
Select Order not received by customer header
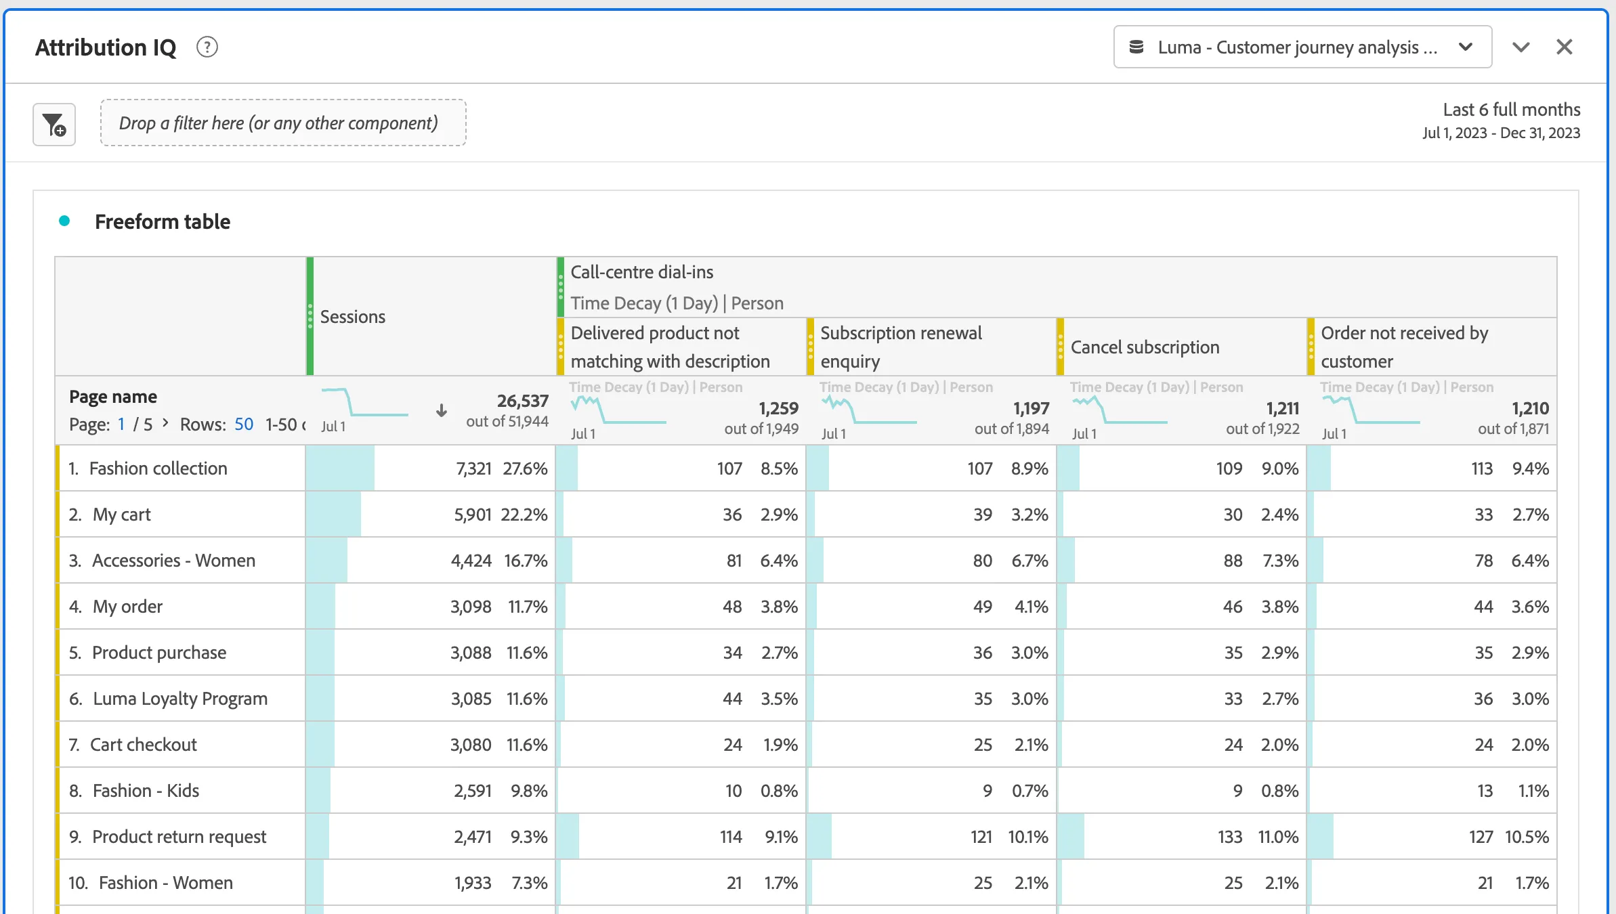click(x=1432, y=347)
